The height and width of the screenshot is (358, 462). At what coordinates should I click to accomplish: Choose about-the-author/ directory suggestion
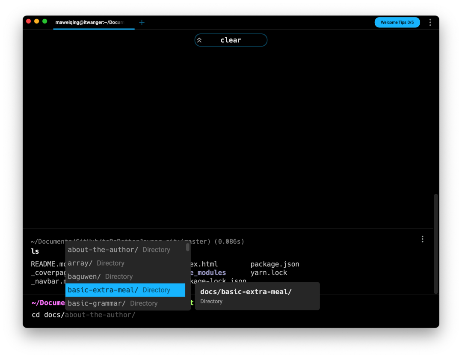pos(125,249)
